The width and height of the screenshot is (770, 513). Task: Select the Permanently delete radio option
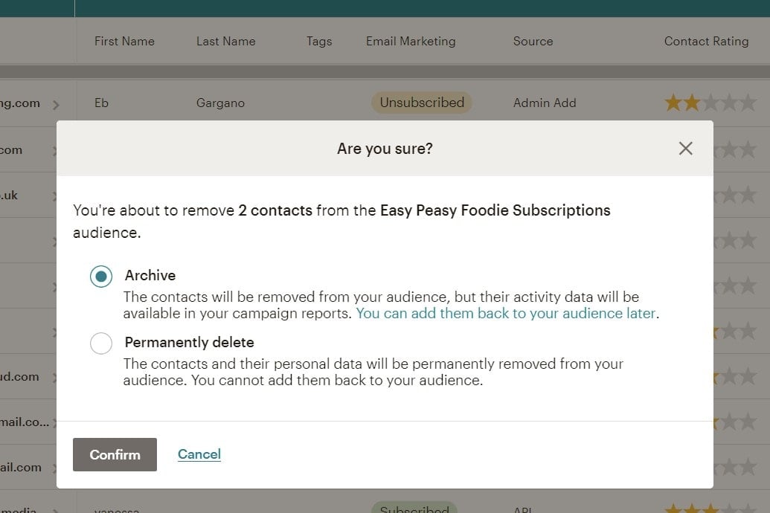click(101, 343)
